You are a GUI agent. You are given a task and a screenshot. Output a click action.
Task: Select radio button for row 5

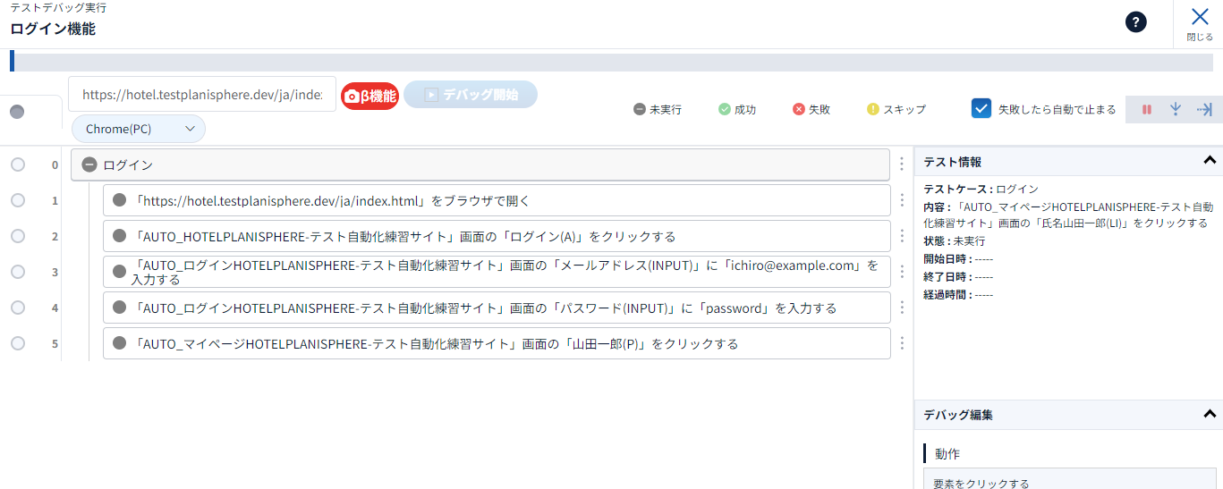tap(18, 343)
